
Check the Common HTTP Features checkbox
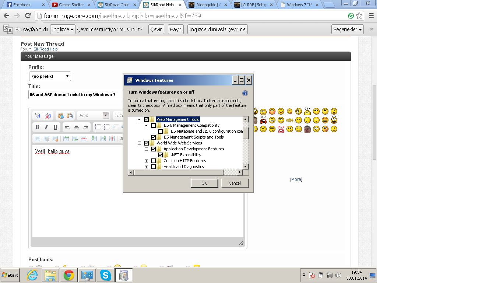pos(154,161)
